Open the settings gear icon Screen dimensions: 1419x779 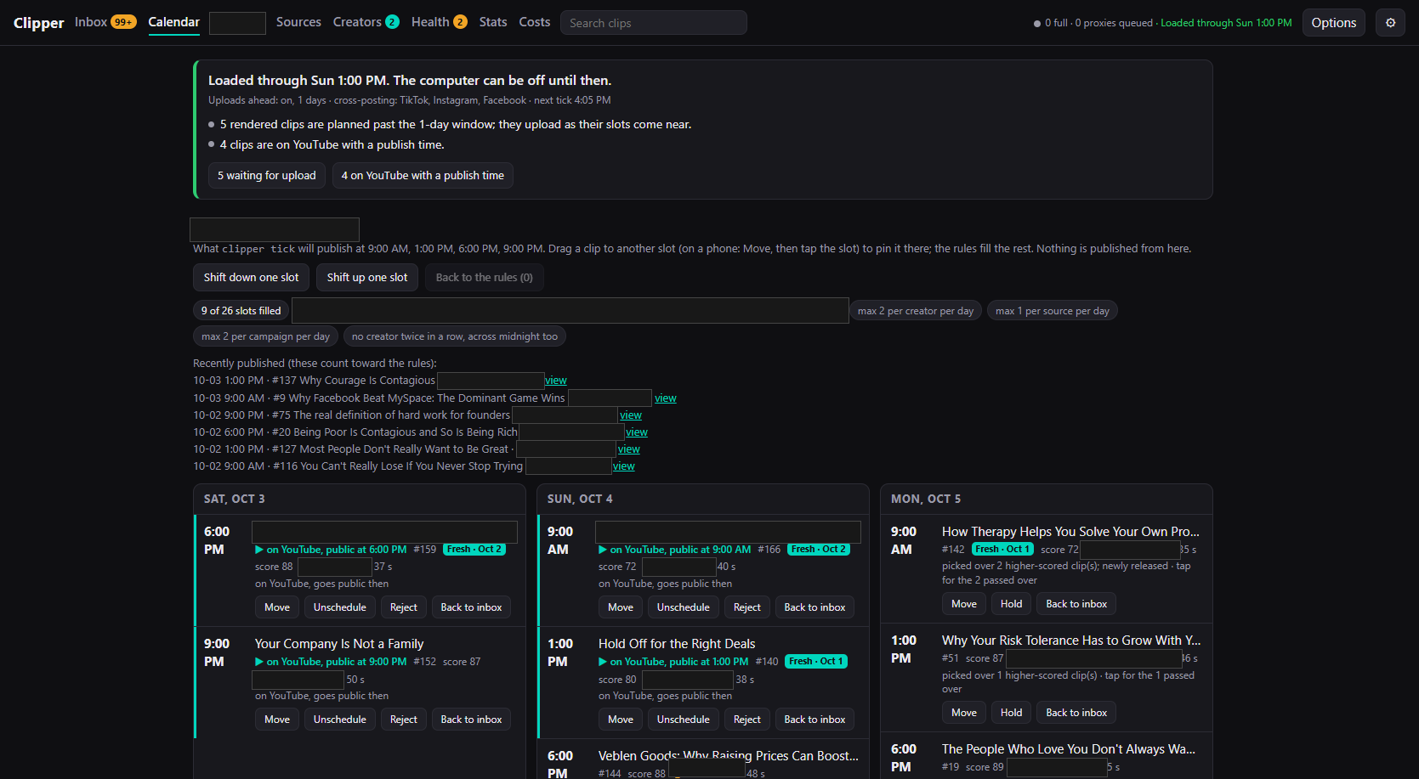(1390, 23)
